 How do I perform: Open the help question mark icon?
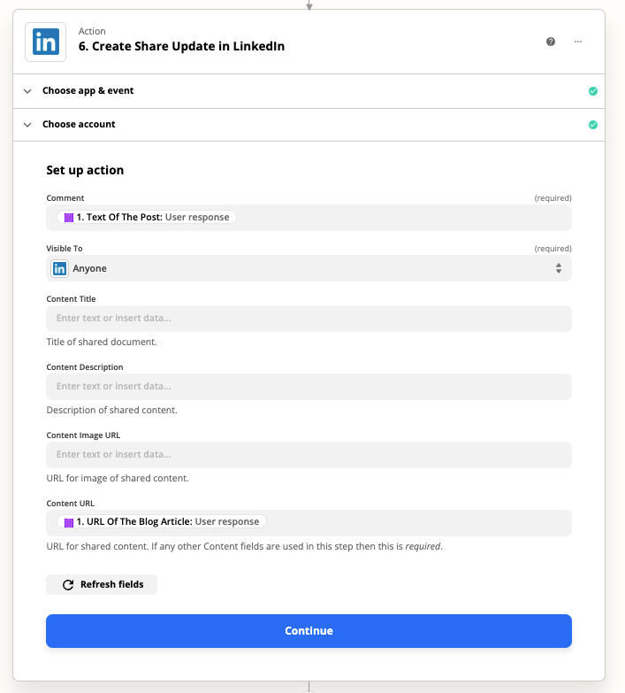click(551, 42)
